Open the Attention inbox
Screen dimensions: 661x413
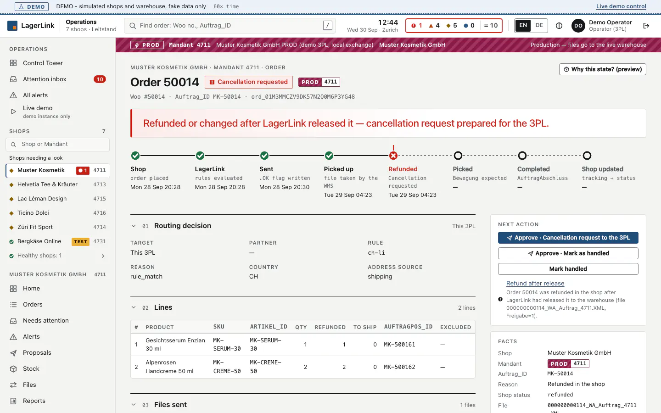(57, 79)
